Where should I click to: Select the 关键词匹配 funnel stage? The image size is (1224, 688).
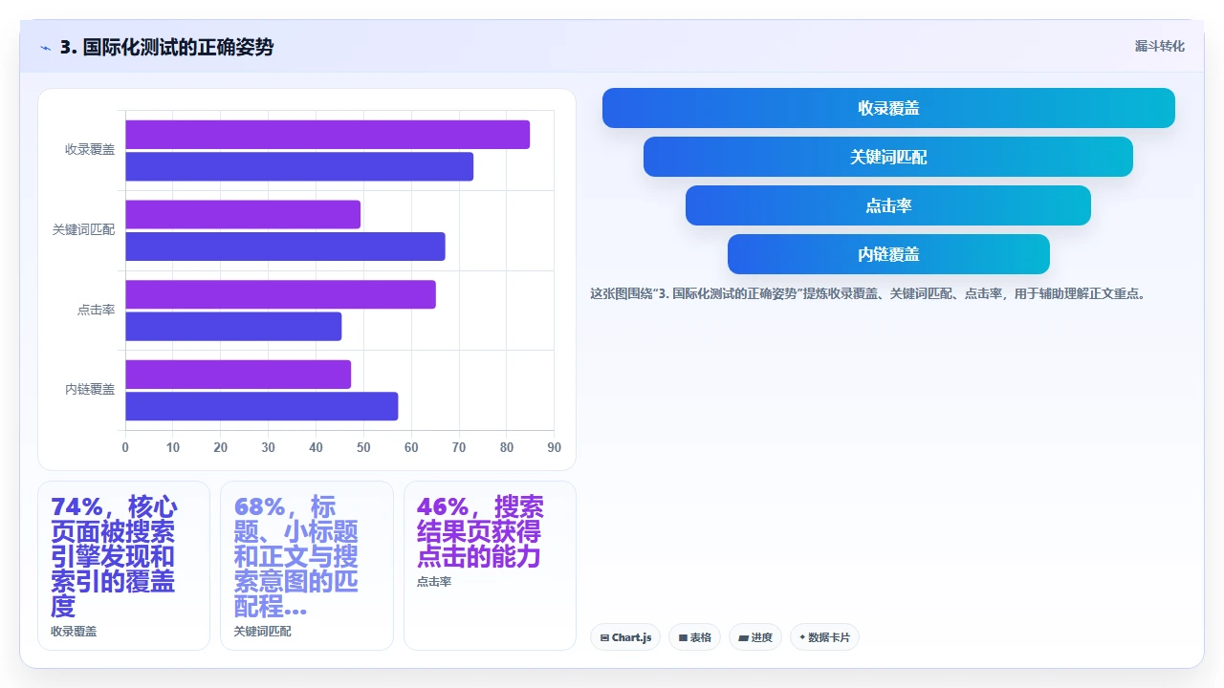coord(888,157)
